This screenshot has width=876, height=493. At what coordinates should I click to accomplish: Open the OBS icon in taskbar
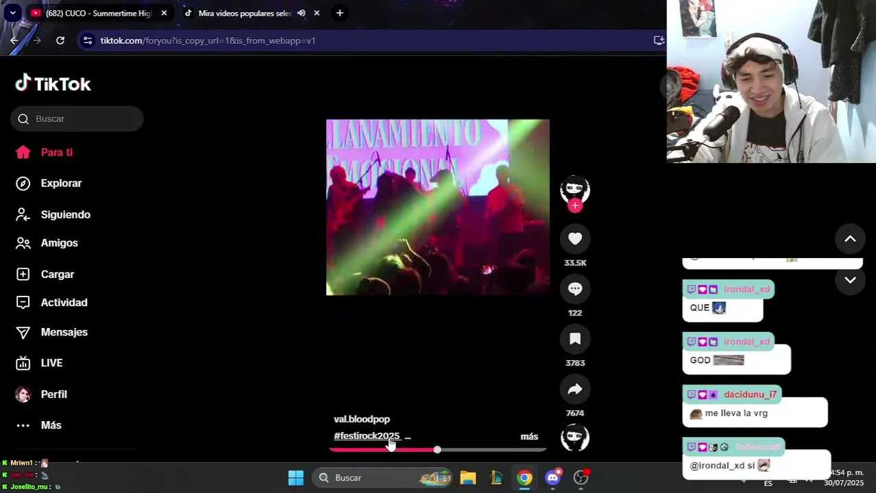581,478
